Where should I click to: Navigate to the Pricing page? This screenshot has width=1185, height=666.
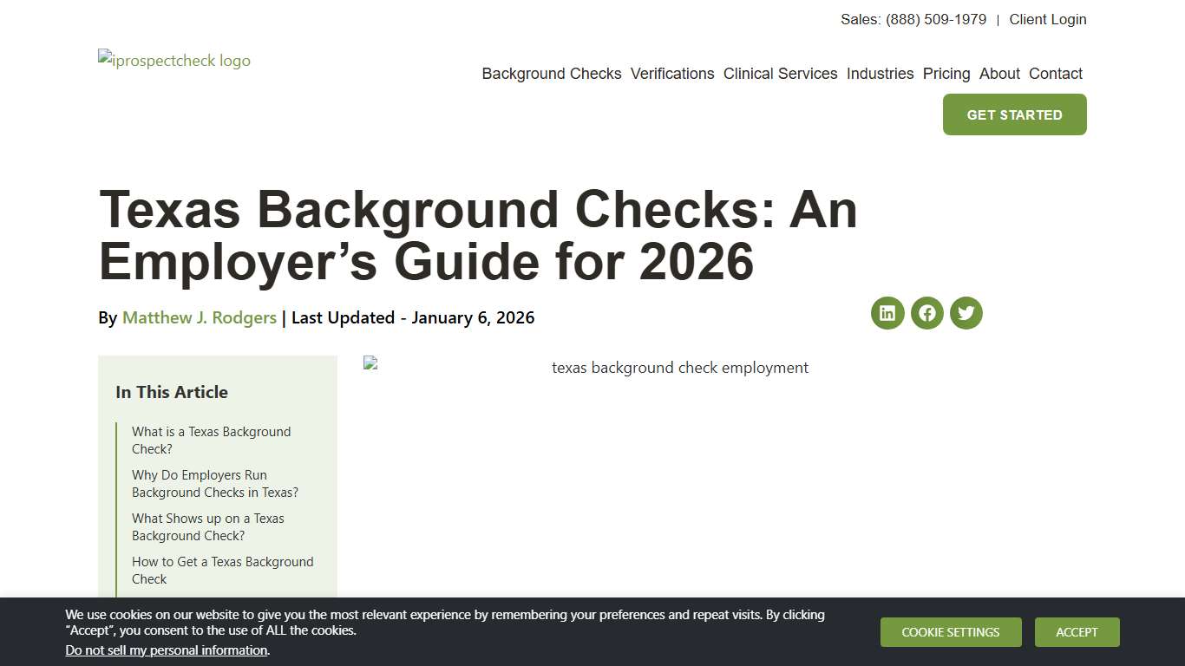point(946,74)
